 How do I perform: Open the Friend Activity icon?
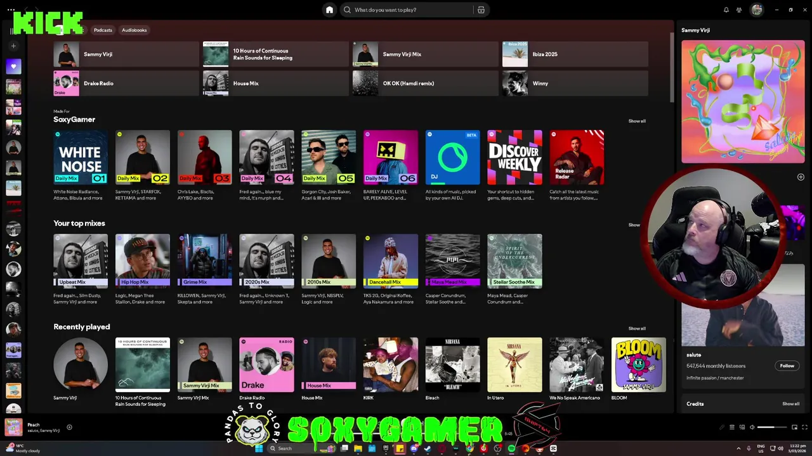coord(739,9)
